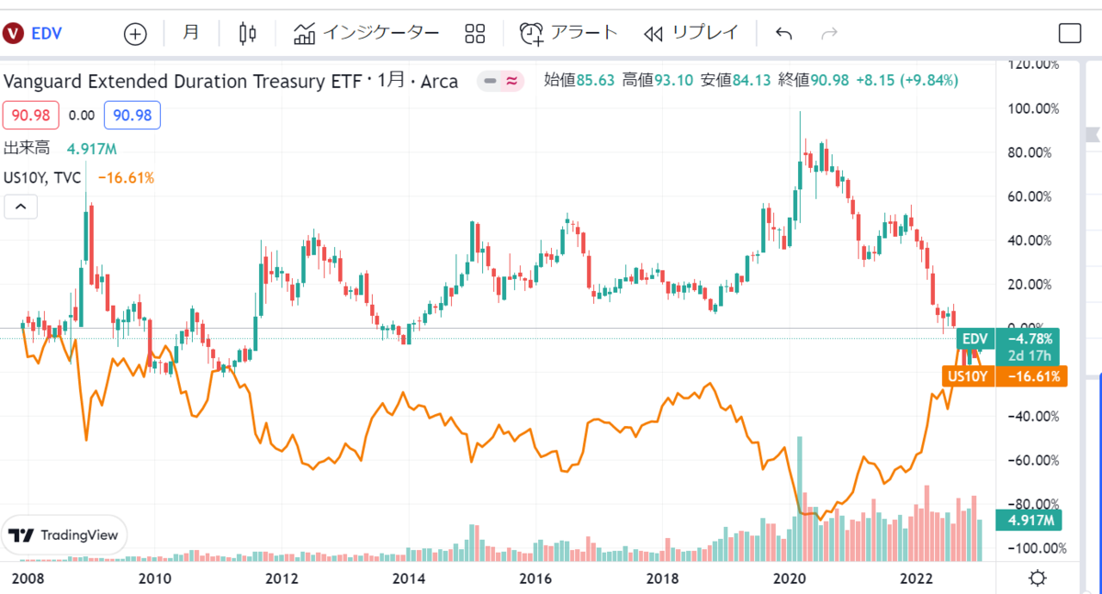
Task: Change the 月 time interval
Action: click(190, 33)
